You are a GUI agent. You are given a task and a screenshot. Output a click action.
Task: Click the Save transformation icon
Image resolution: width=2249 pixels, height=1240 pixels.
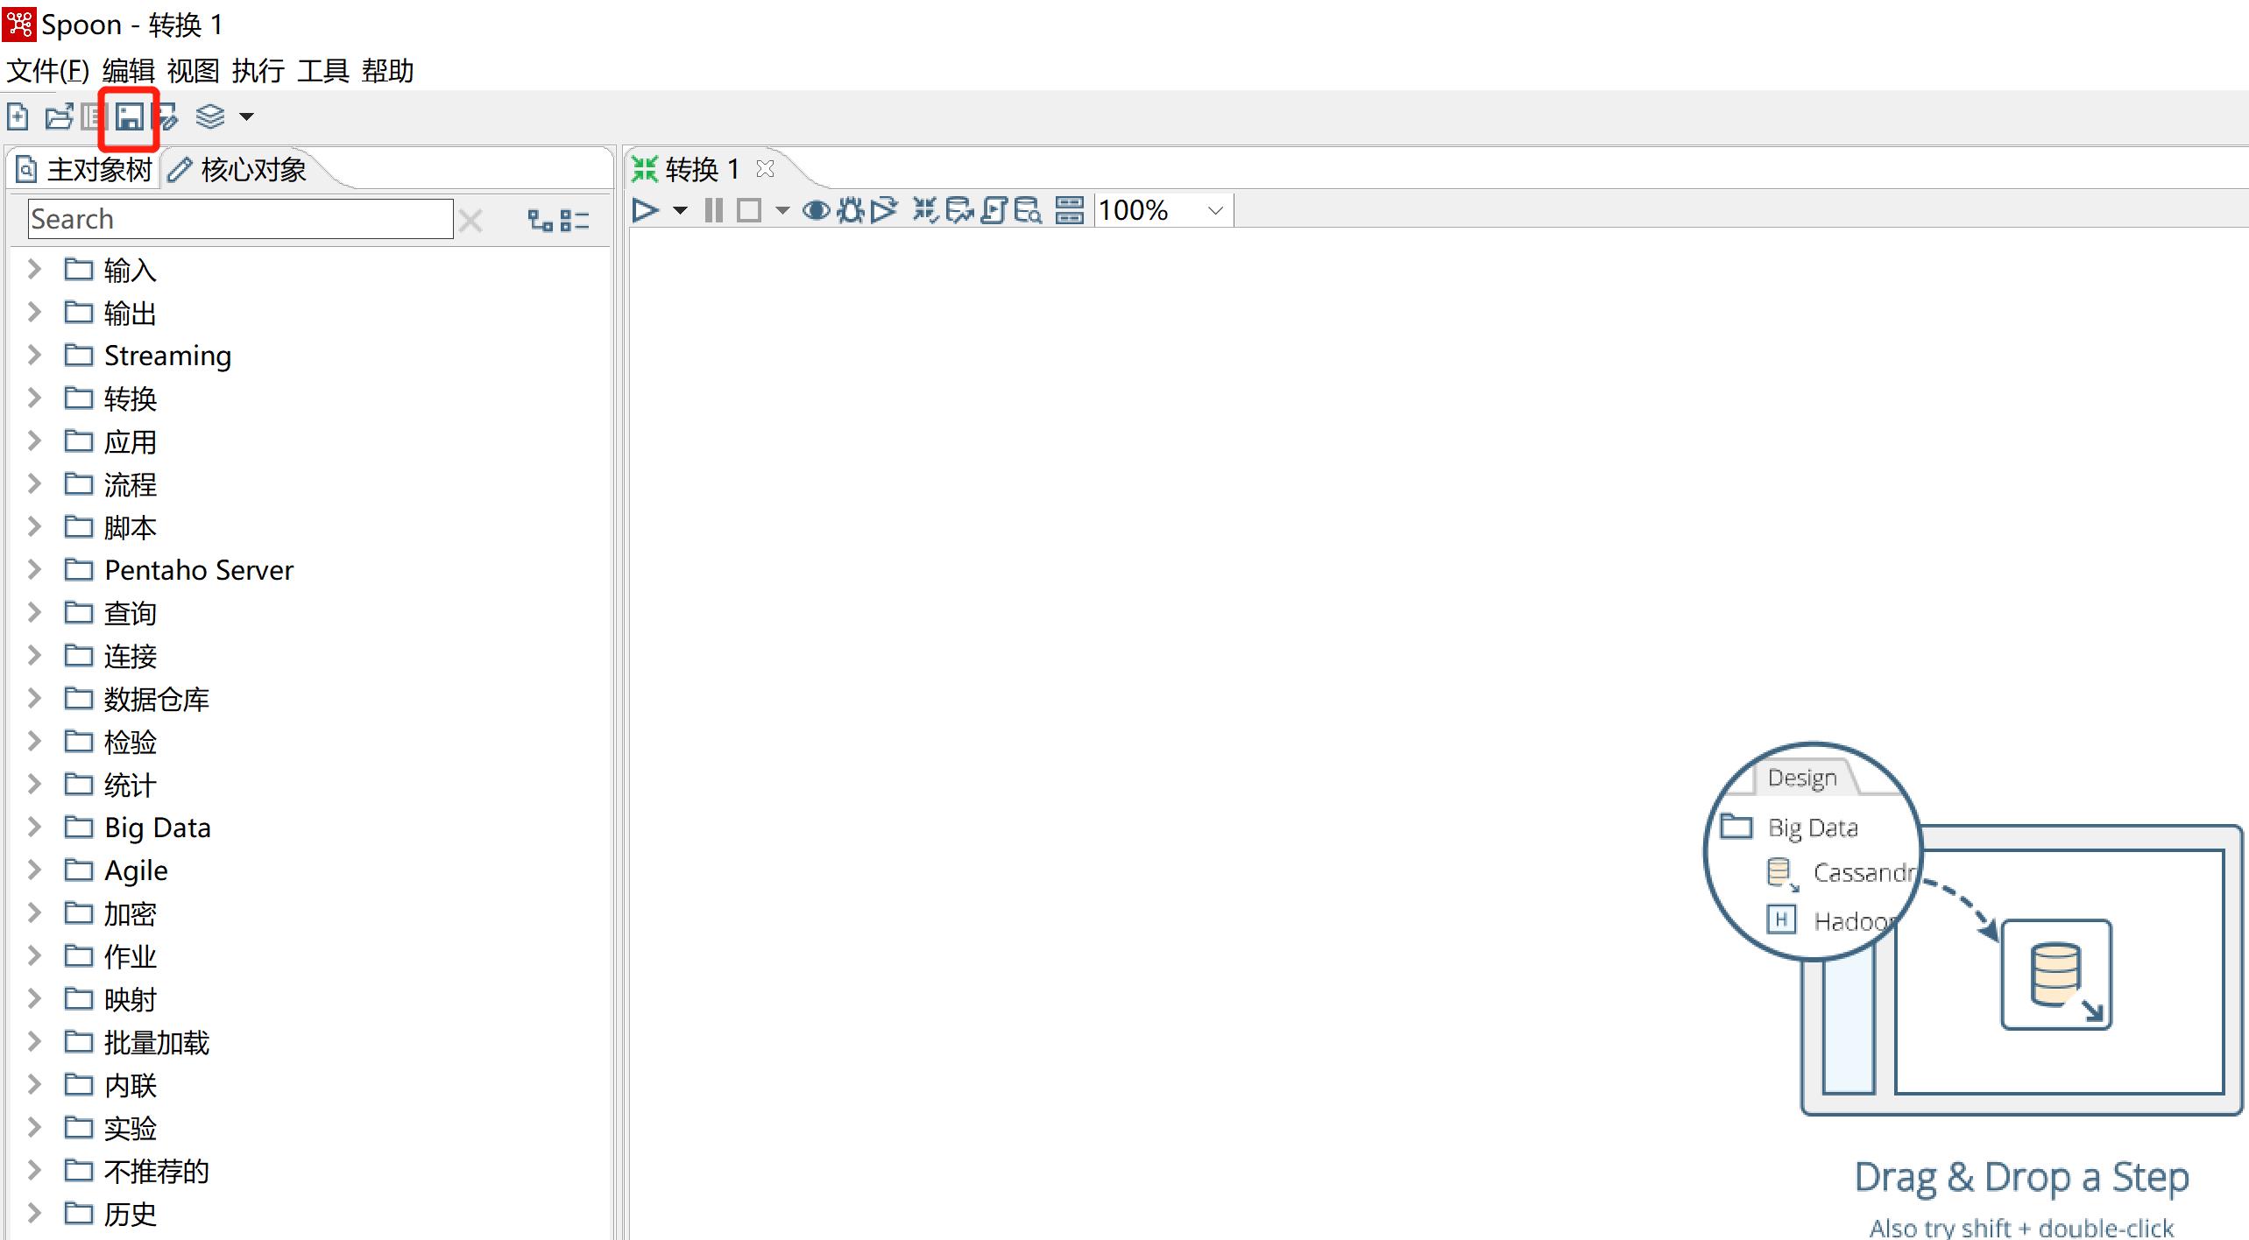pos(130,116)
